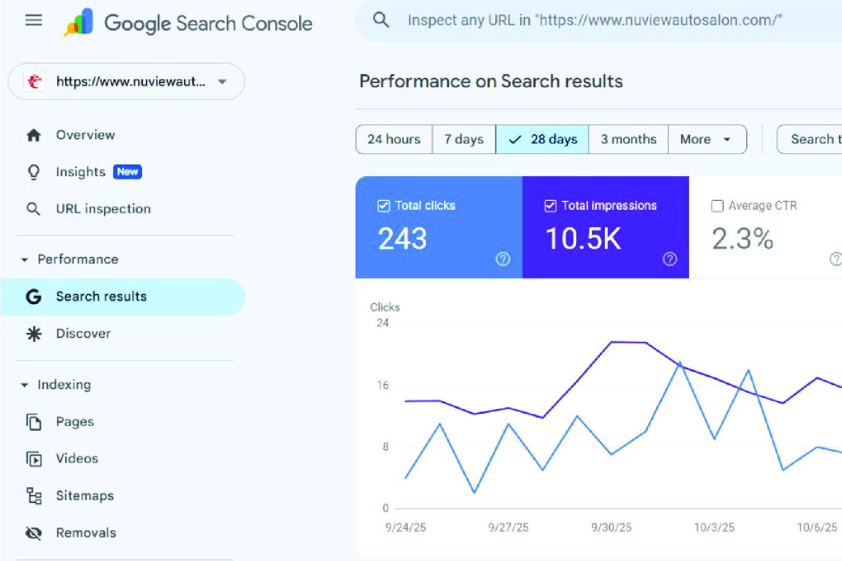Select the 24 hours date range
This screenshot has height=561, width=842.
(x=394, y=139)
